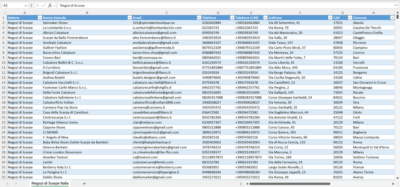Select the San Giovanni in Croce cell

pyautogui.click(x=374, y=82)
